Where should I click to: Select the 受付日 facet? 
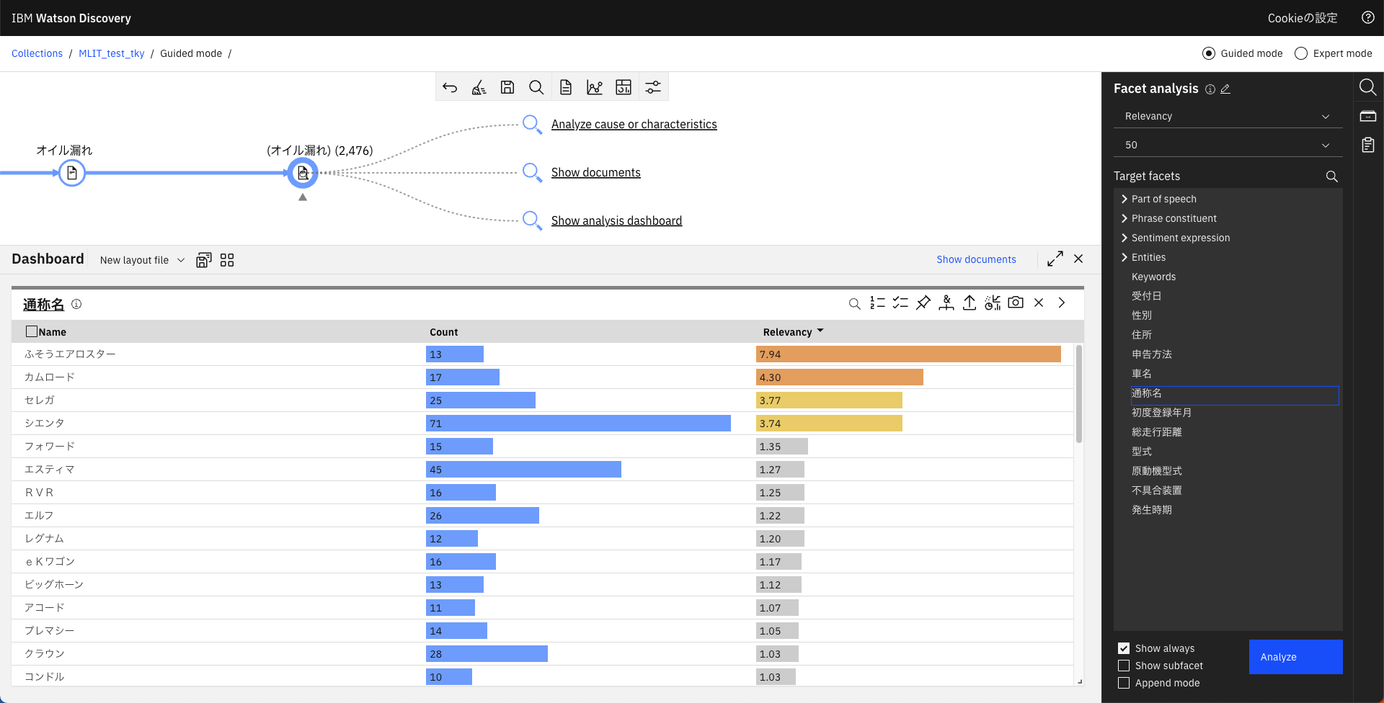click(1146, 296)
